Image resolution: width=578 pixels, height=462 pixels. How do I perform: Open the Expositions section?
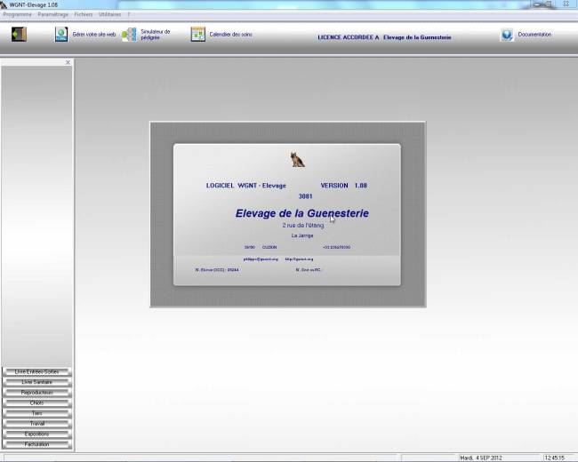coord(36,434)
